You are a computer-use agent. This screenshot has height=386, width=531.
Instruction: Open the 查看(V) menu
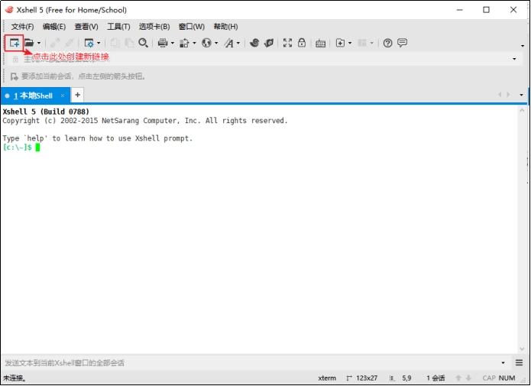coord(86,27)
